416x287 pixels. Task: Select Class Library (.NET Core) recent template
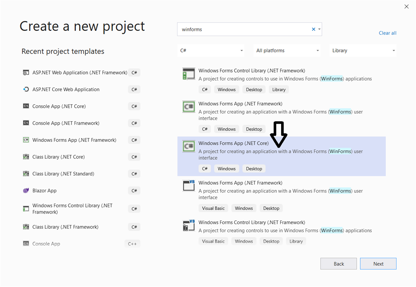58,157
